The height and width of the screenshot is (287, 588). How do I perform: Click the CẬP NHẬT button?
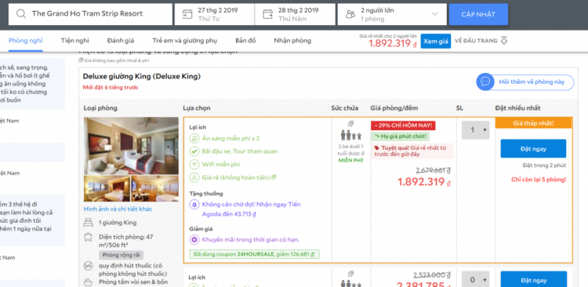tap(478, 14)
